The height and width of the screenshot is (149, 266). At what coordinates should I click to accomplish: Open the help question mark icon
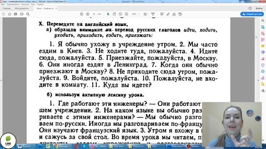[x=250, y=8]
